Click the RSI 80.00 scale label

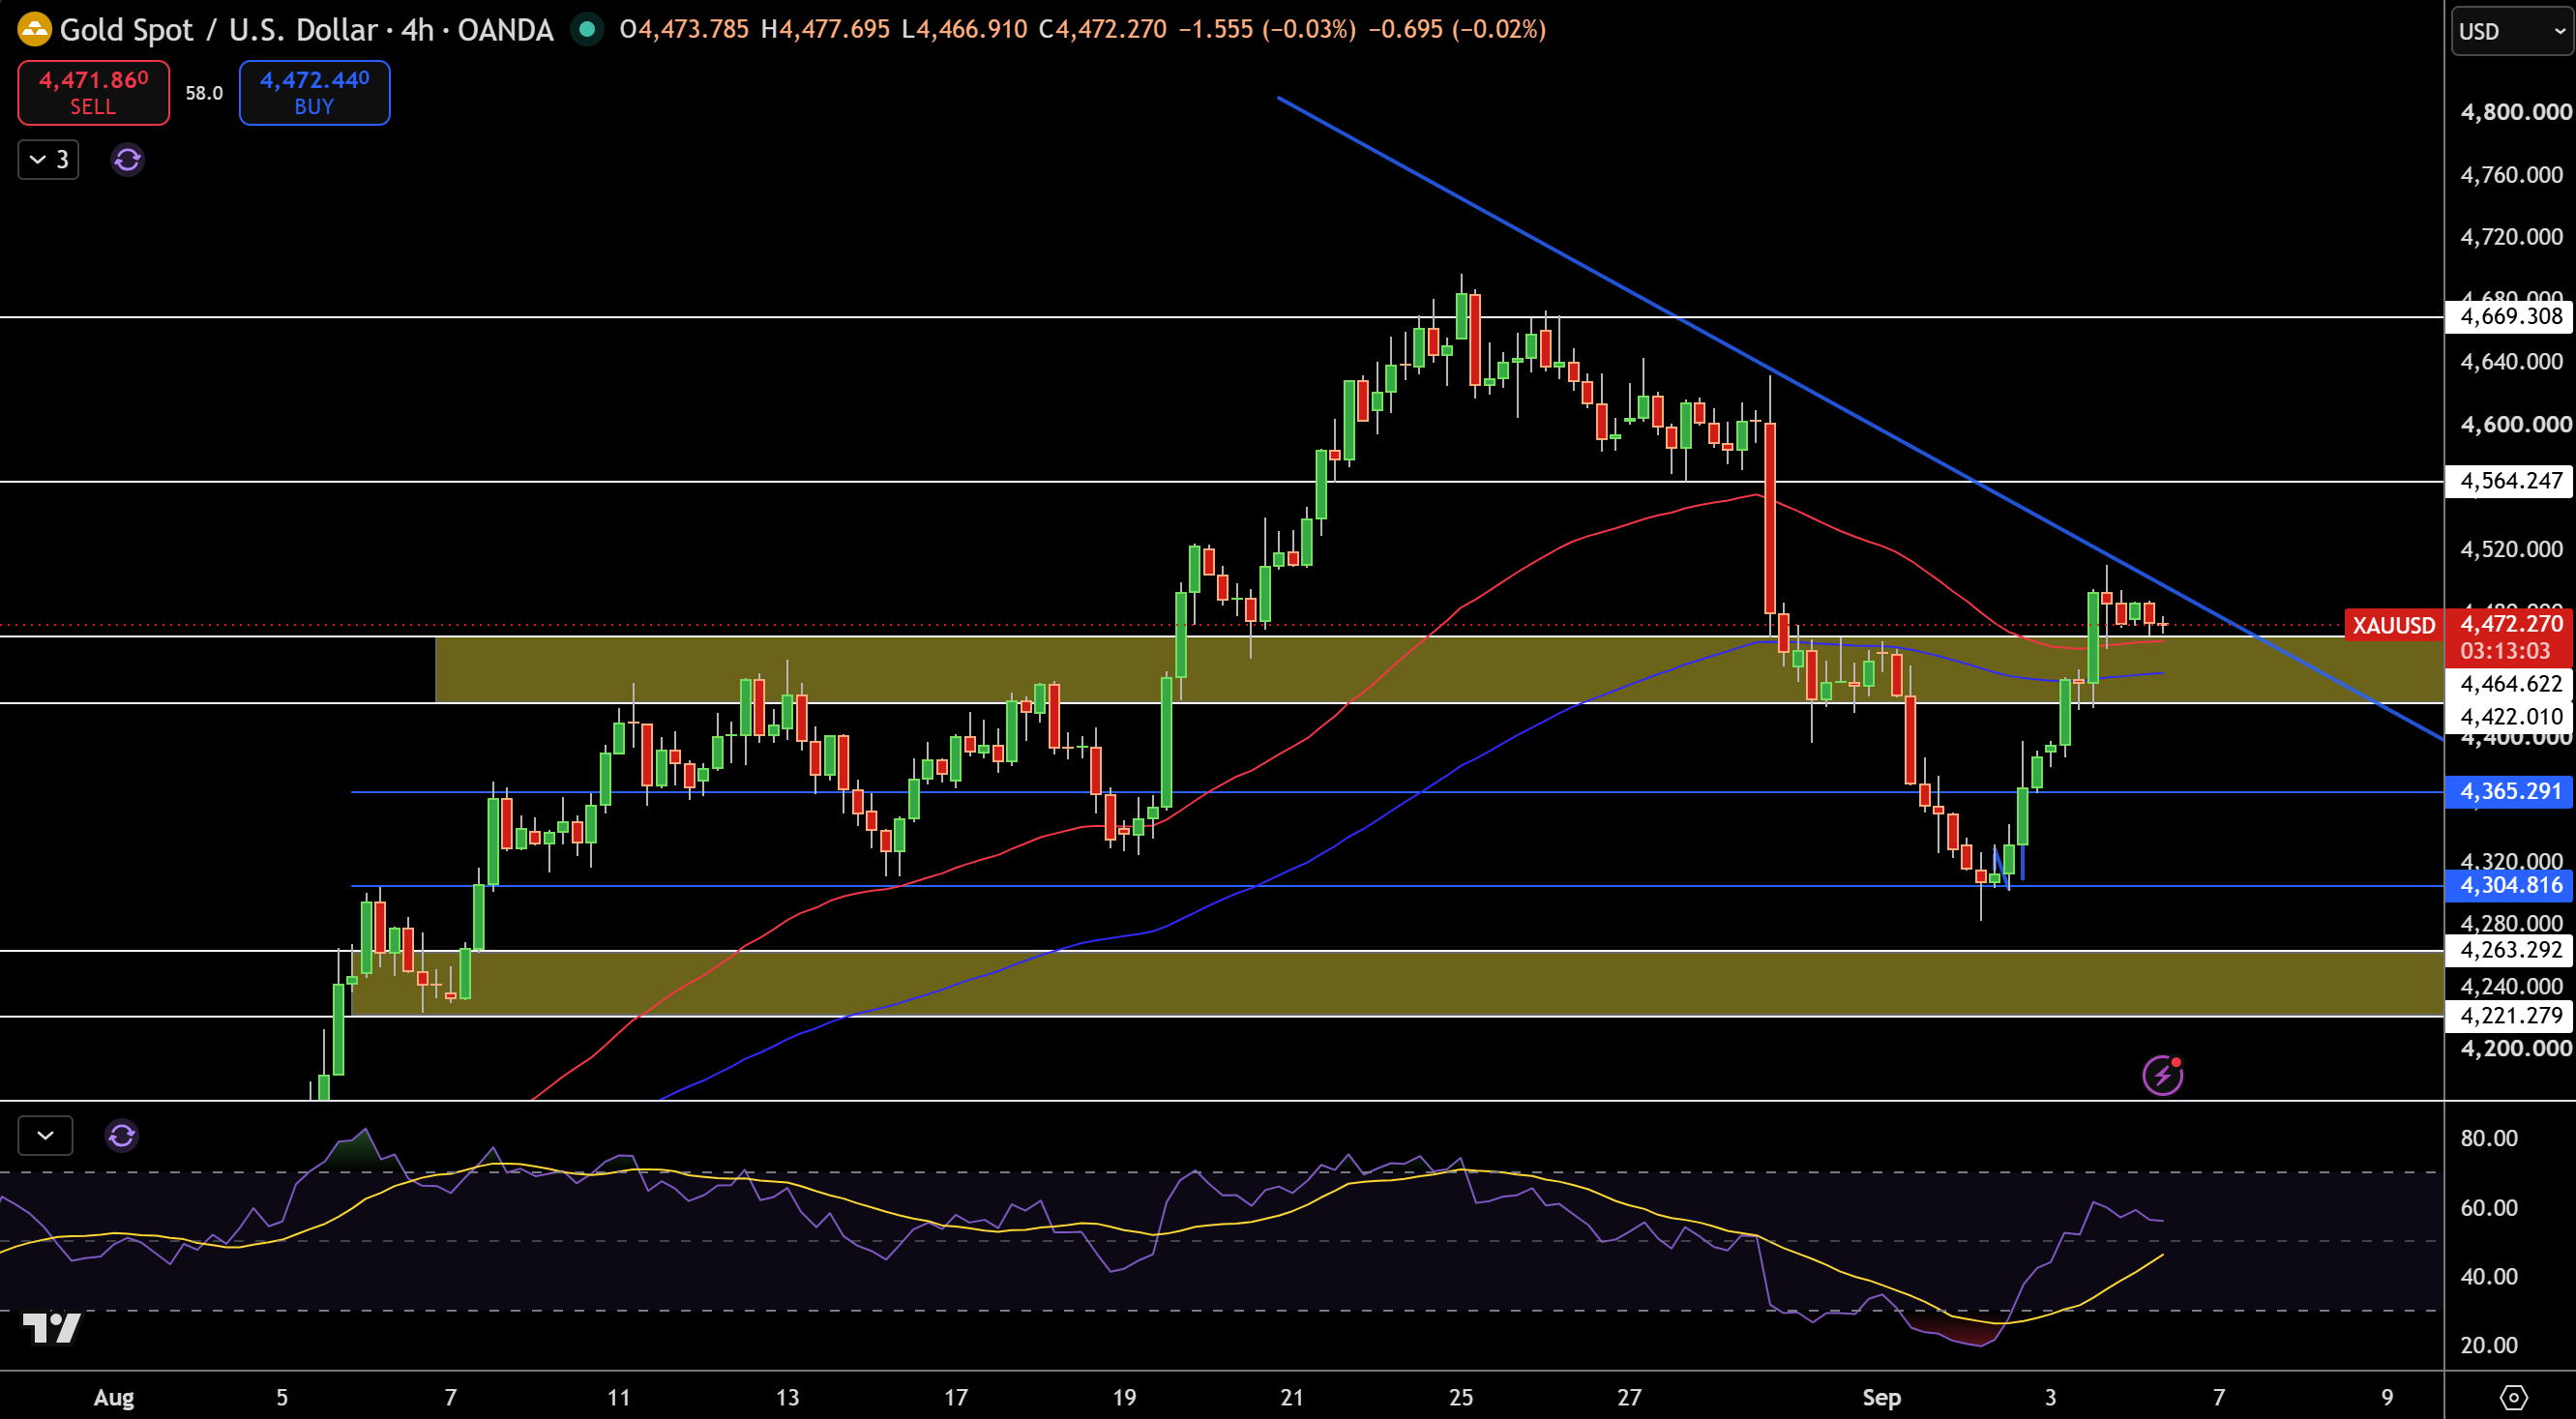tap(2489, 1138)
